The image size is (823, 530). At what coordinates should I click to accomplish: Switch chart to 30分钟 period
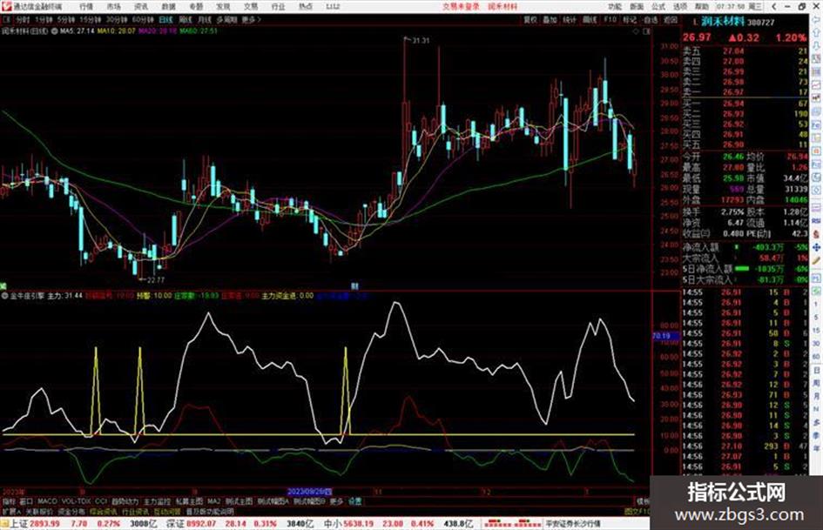pyautogui.click(x=117, y=19)
